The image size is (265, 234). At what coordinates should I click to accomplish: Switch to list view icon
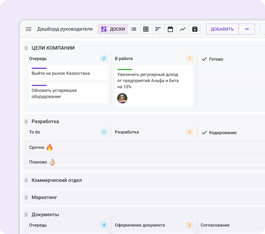click(134, 29)
